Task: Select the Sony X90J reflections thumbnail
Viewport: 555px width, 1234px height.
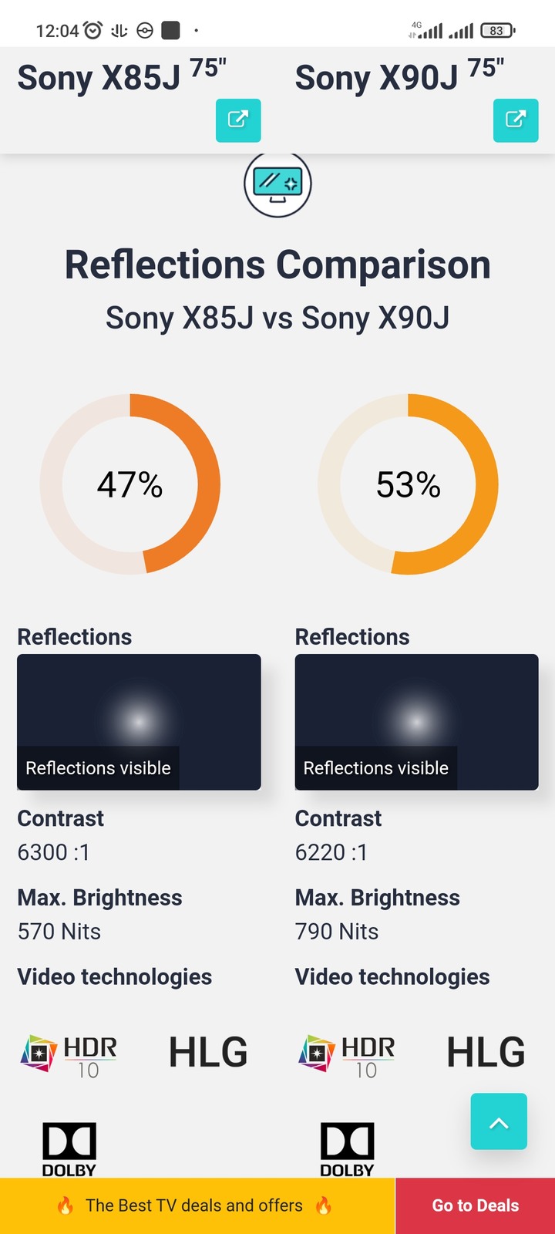Action: click(417, 722)
